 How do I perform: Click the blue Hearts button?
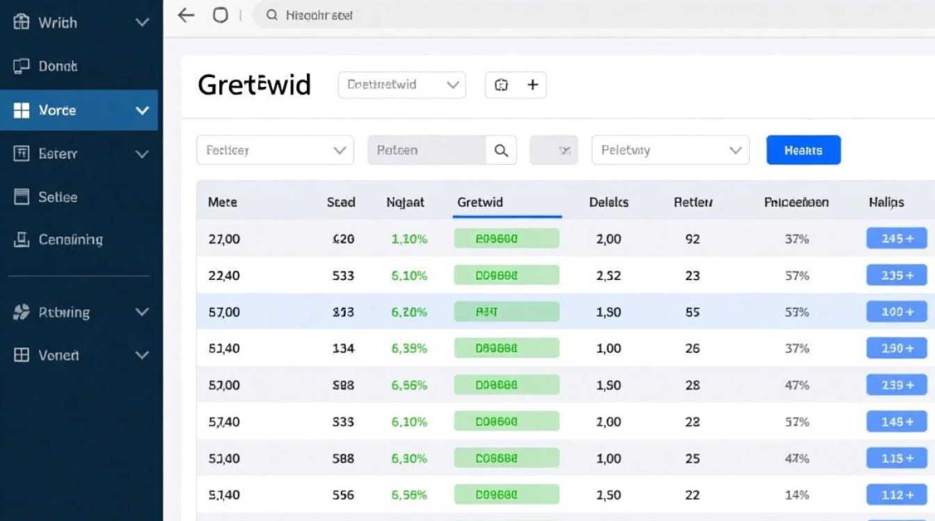click(x=803, y=149)
